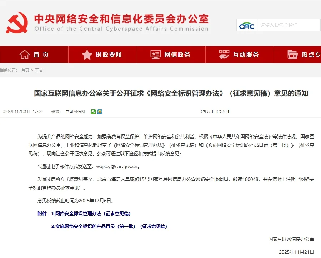The image size is (321, 258).
Task: Focus the search keyword input field
Action: click(287, 25)
